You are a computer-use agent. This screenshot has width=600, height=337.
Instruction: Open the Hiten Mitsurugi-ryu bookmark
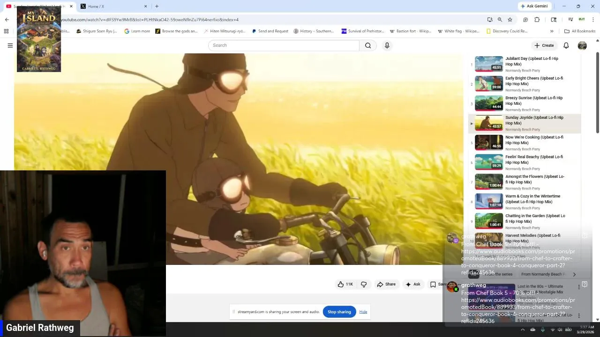pyautogui.click(x=225, y=31)
